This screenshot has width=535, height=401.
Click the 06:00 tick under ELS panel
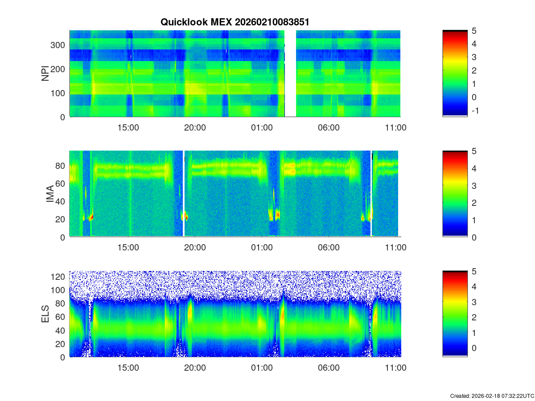point(329,368)
